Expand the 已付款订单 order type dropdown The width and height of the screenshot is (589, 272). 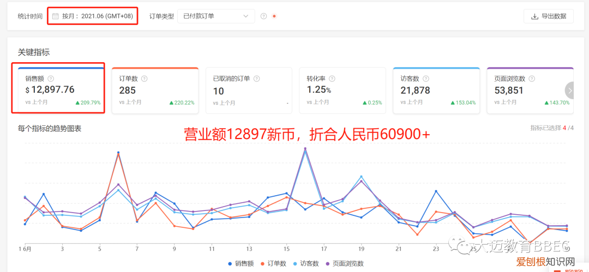point(216,16)
